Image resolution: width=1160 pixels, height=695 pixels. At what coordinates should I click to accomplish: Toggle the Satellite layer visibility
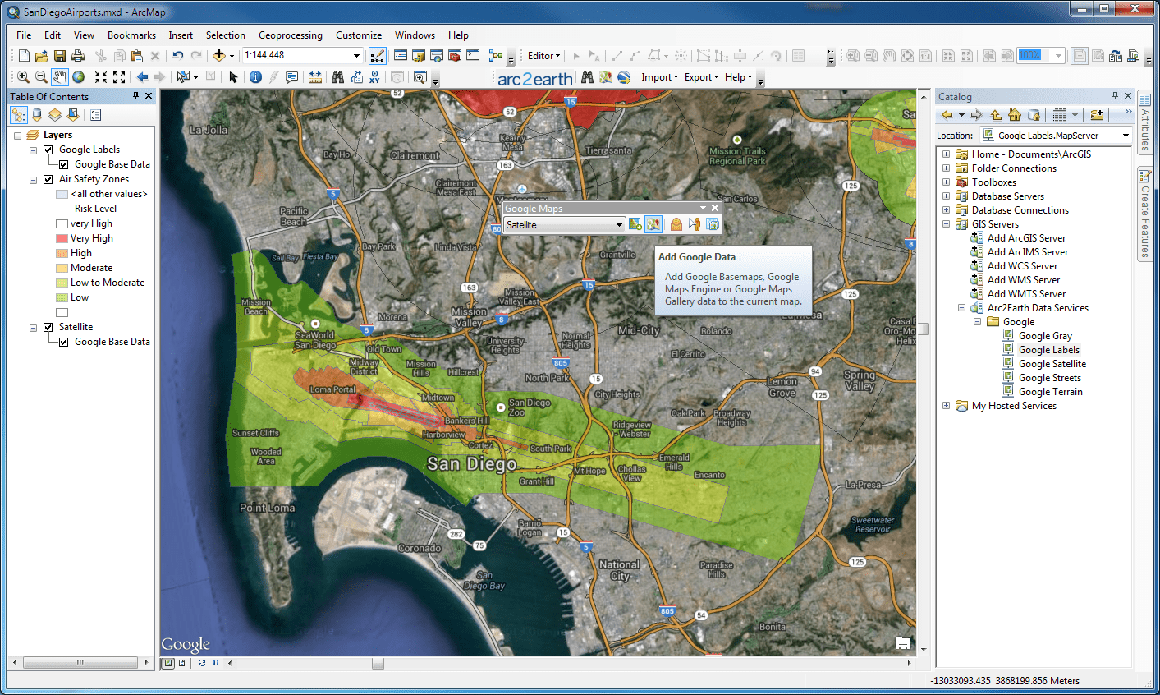[48, 327]
